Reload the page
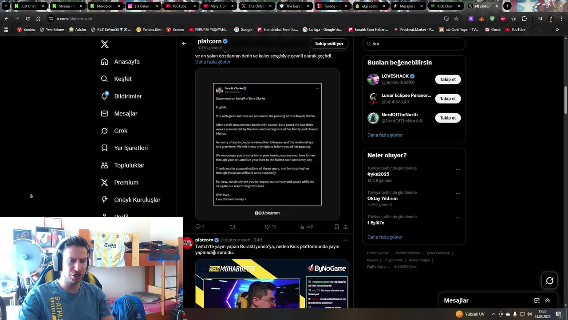The width and height of the screenshot is (568, 320). coord(28,19)
